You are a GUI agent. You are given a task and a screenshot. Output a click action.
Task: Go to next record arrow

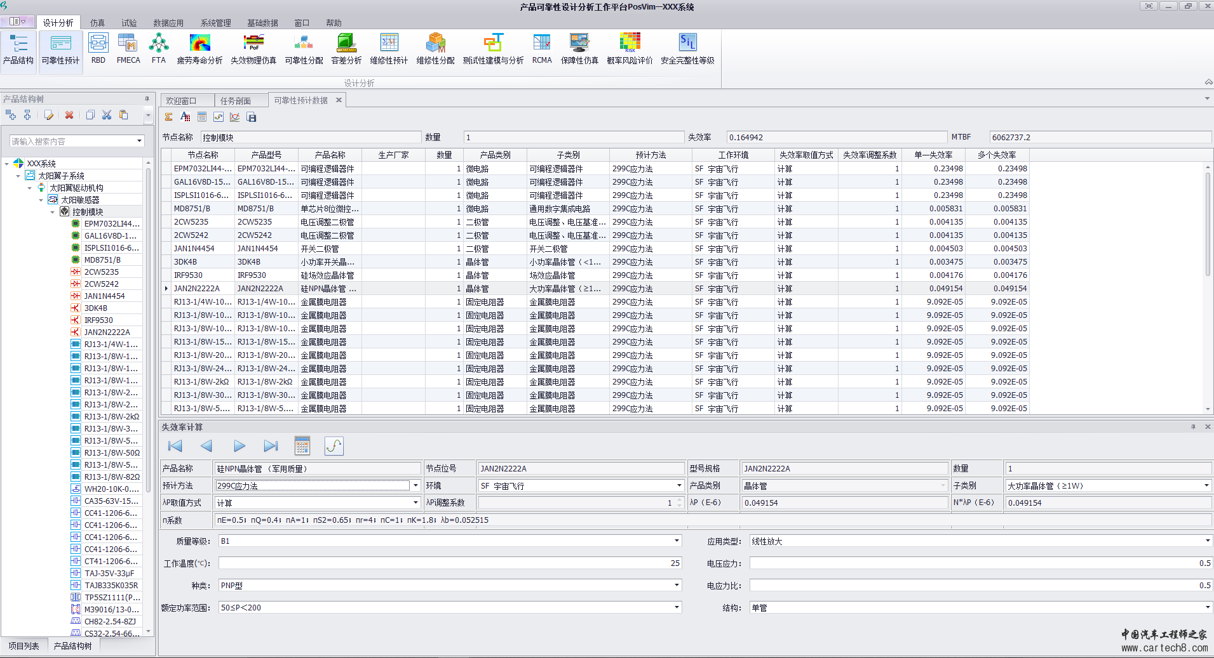point(239,446)
